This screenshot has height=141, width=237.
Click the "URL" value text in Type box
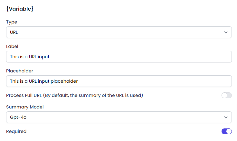coord(14,32)
